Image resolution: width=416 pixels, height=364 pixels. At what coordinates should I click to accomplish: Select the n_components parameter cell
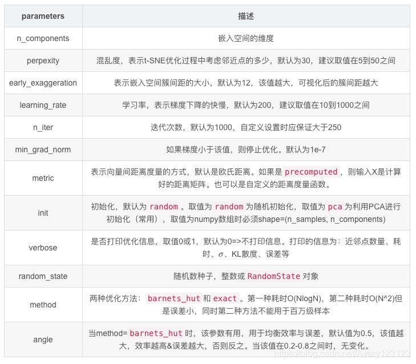tap(43, 38)
